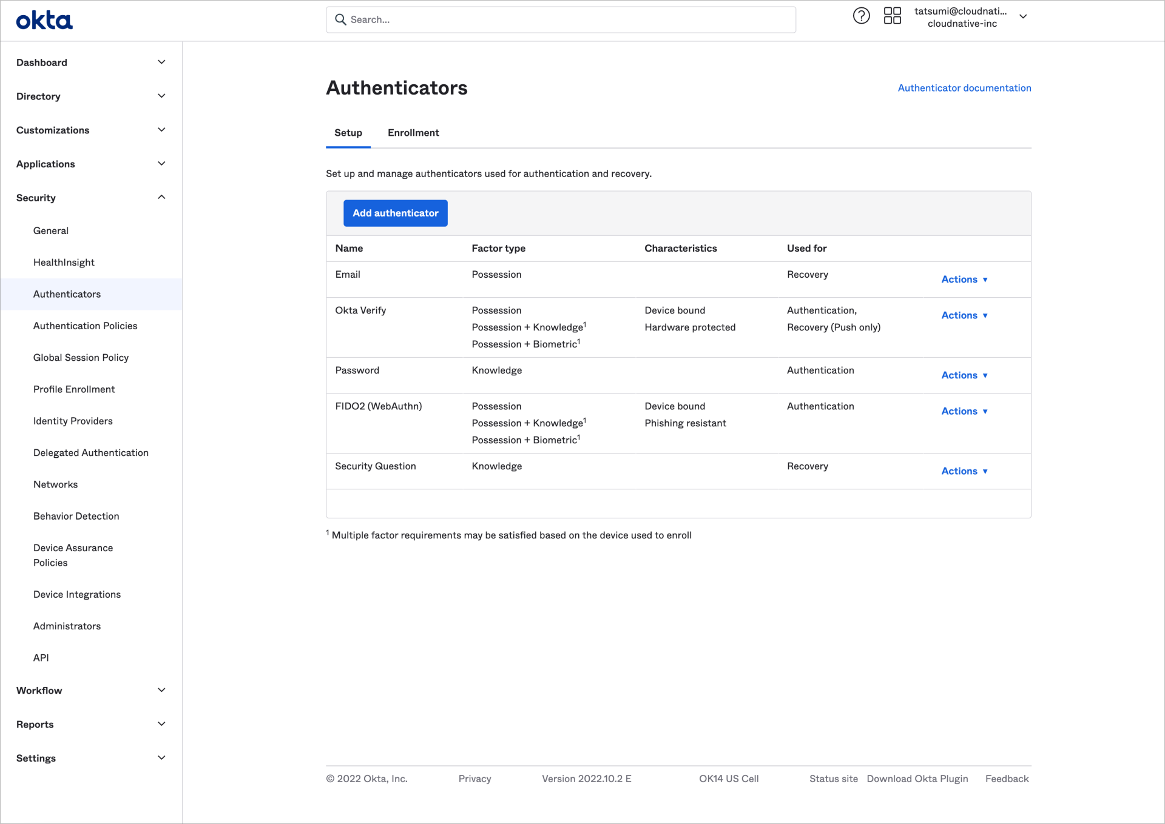Viewport: 1165px width, 824px height.
Task: Open Actions for the Email authenticator
Action: tap(964, 280)
